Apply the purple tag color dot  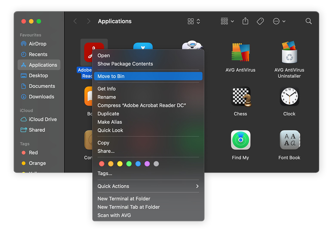pos(147,164)
